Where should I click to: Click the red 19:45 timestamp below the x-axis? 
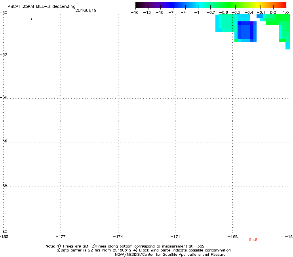pyautogui.click(x=252, y=240)
